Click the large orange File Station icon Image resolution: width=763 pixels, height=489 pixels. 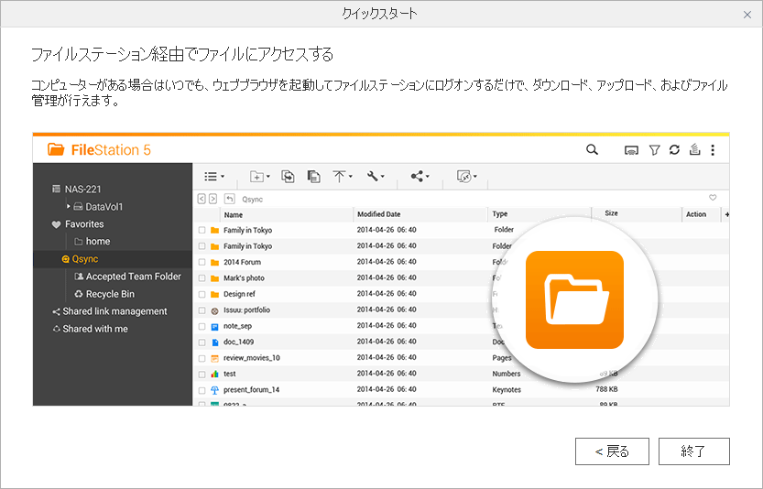574,299
